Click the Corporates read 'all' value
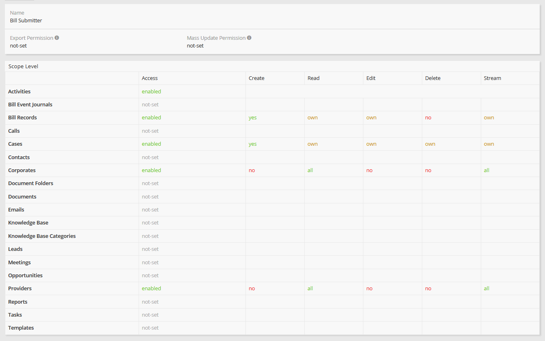Viewport: 545px width, 341px height. (310, 170)
